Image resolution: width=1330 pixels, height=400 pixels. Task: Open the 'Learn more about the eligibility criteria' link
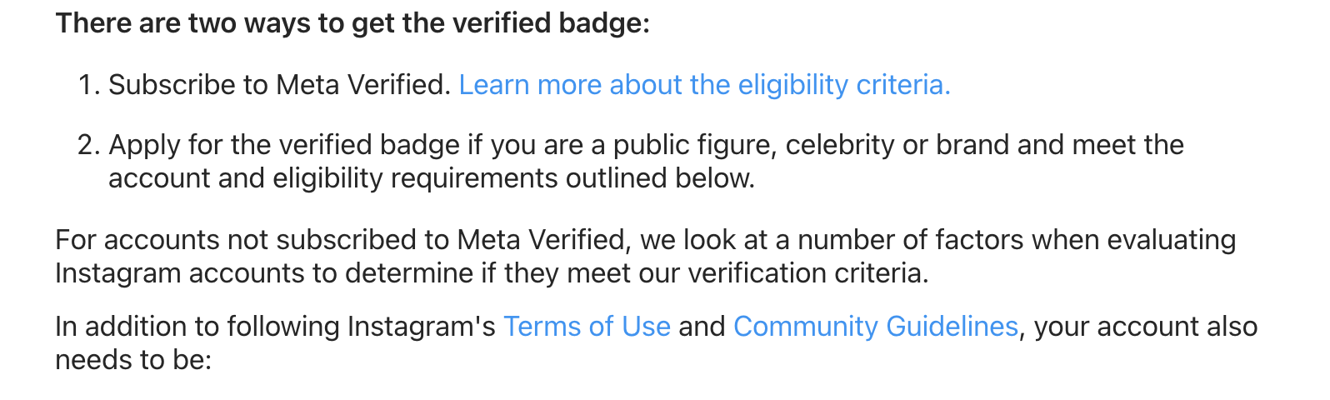[704, 85]
